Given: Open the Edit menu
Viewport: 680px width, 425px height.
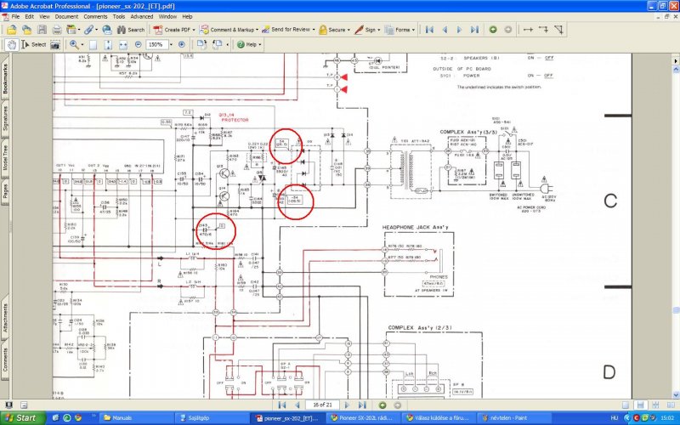Looking at the screenshot, I should (x=29, y=16).
